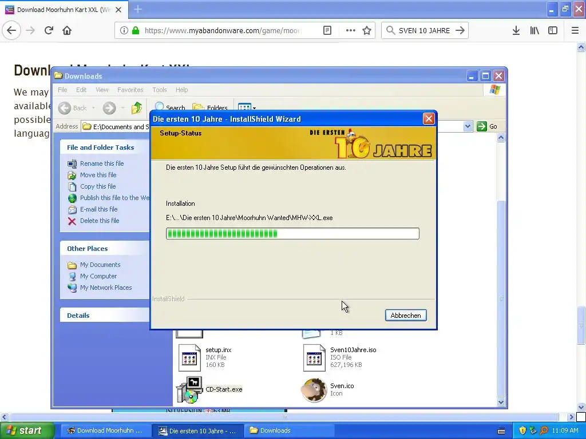Open site information icon in address bar
The width and height of the screenshot is (586, 439).
point(124,30)
